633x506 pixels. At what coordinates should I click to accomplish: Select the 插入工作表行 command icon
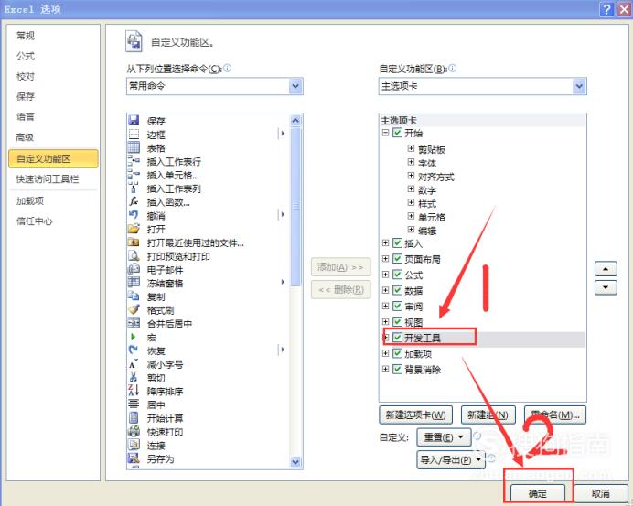(x=134, y=161)
